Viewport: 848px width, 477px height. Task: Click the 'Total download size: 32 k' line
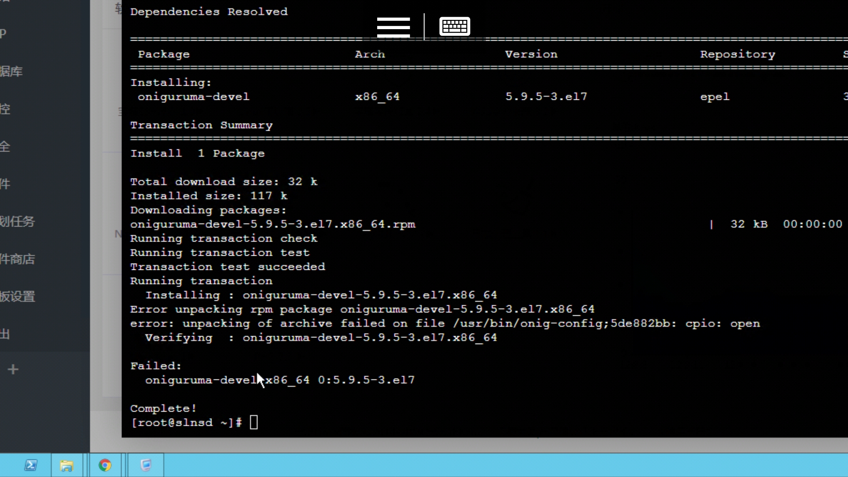[224, 182]
